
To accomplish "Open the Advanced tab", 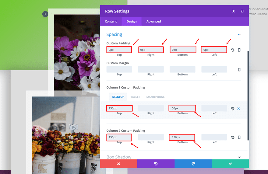I will (153, 21).
